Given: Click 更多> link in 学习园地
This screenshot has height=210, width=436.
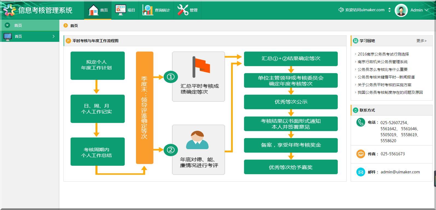Looking at the screenshot, I should pyautogui.click(x=421, y=41).
